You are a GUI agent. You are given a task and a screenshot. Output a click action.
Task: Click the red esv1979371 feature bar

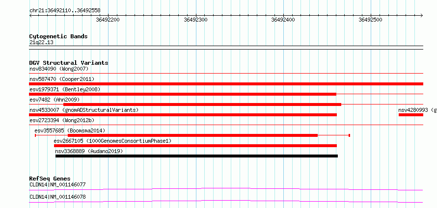point(183,94)
